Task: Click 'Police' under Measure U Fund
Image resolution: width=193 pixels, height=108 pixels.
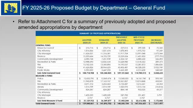Action: [x=40, y=79]
